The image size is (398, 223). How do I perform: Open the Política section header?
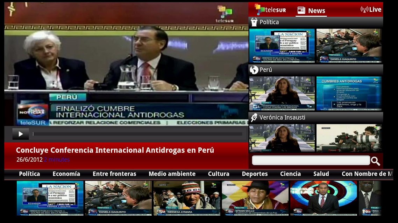pyautogui.click(x=316, y=22)
